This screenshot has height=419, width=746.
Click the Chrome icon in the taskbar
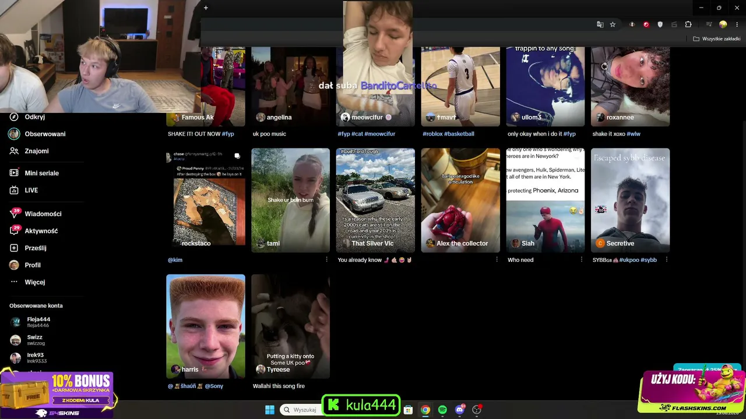point(425,410)
